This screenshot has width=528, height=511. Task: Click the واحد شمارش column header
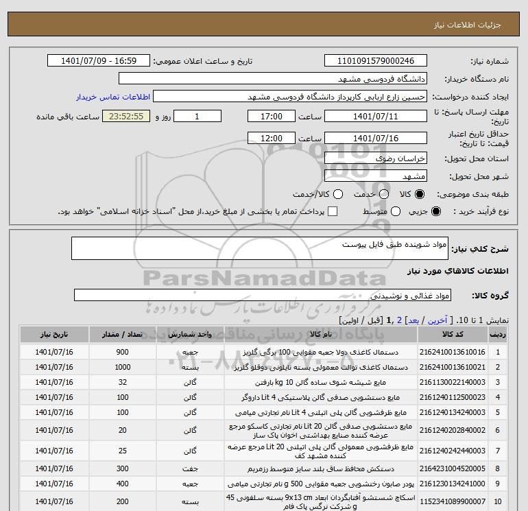190,334
